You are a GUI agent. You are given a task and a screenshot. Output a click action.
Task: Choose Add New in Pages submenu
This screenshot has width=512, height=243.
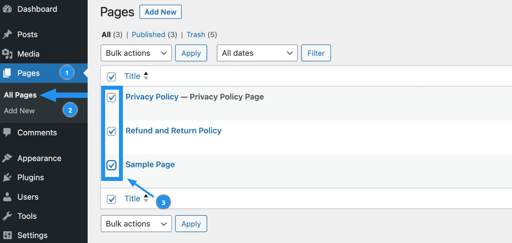[19, 111]
